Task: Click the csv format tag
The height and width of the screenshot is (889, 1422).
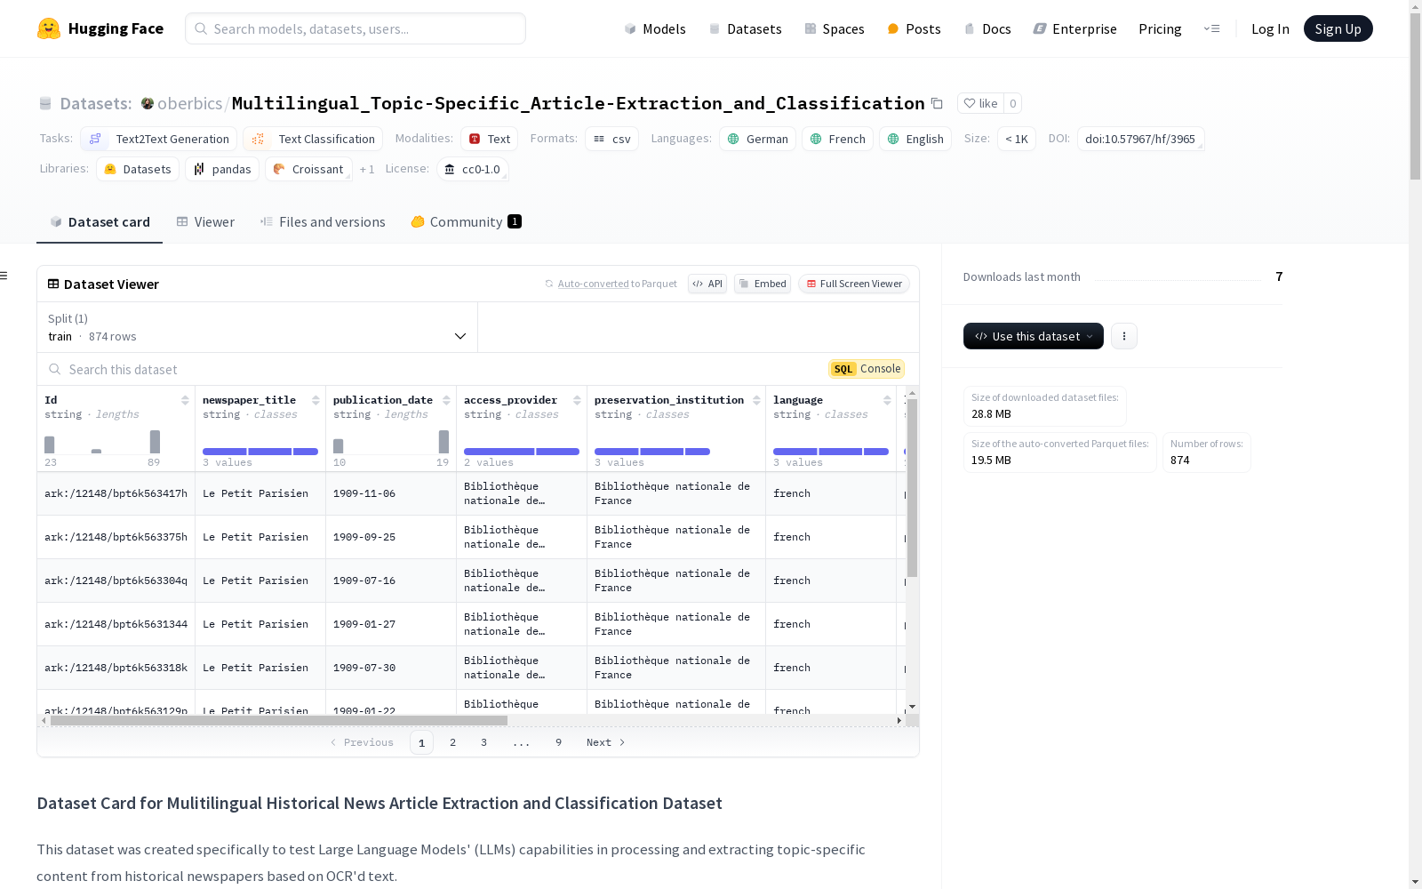Action: 611,139
